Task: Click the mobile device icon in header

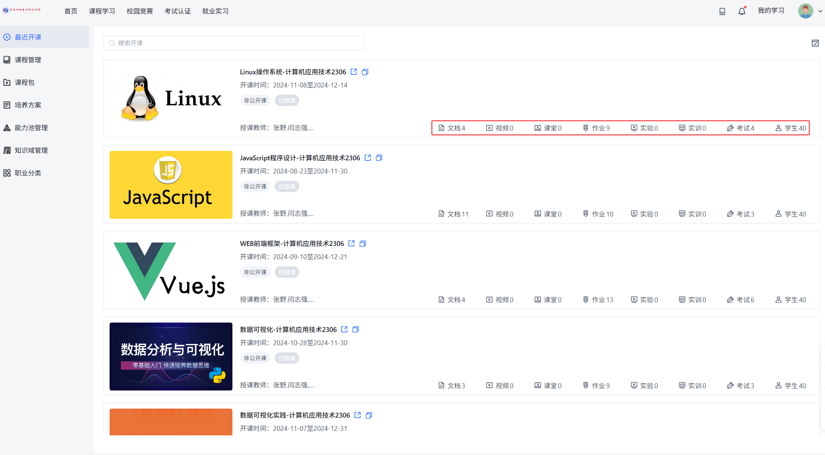Action: (x=722, y=11)
